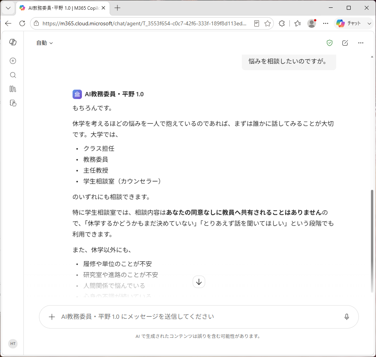The image size is (376, 357).
Task: Click the list item 教務委員
Action: click(x=96, y=159)
